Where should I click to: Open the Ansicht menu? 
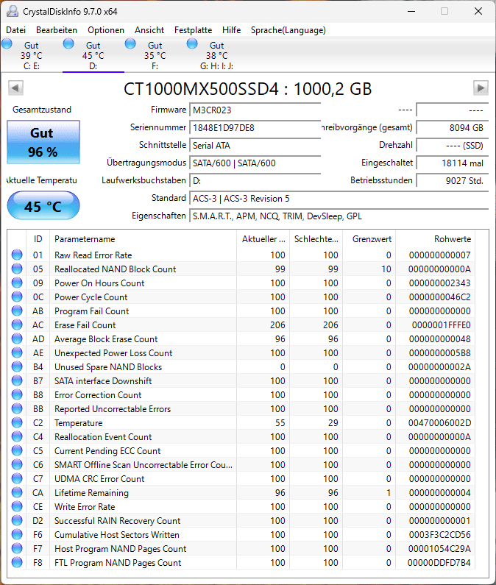(x=149, y=30)
